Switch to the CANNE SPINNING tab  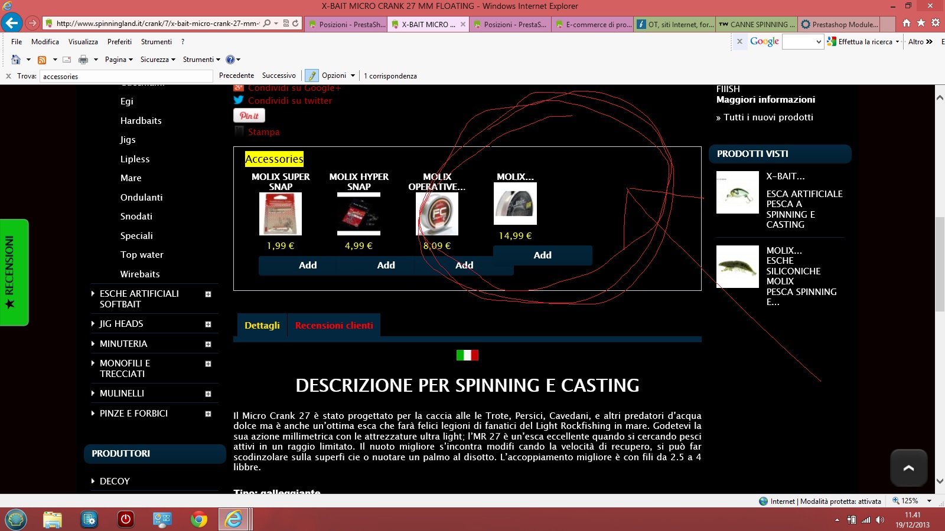click(x=757, y=24)
